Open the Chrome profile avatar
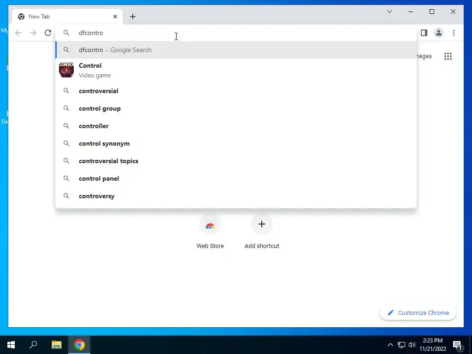This screenshot has width=472, height=354. pos(439,33)
